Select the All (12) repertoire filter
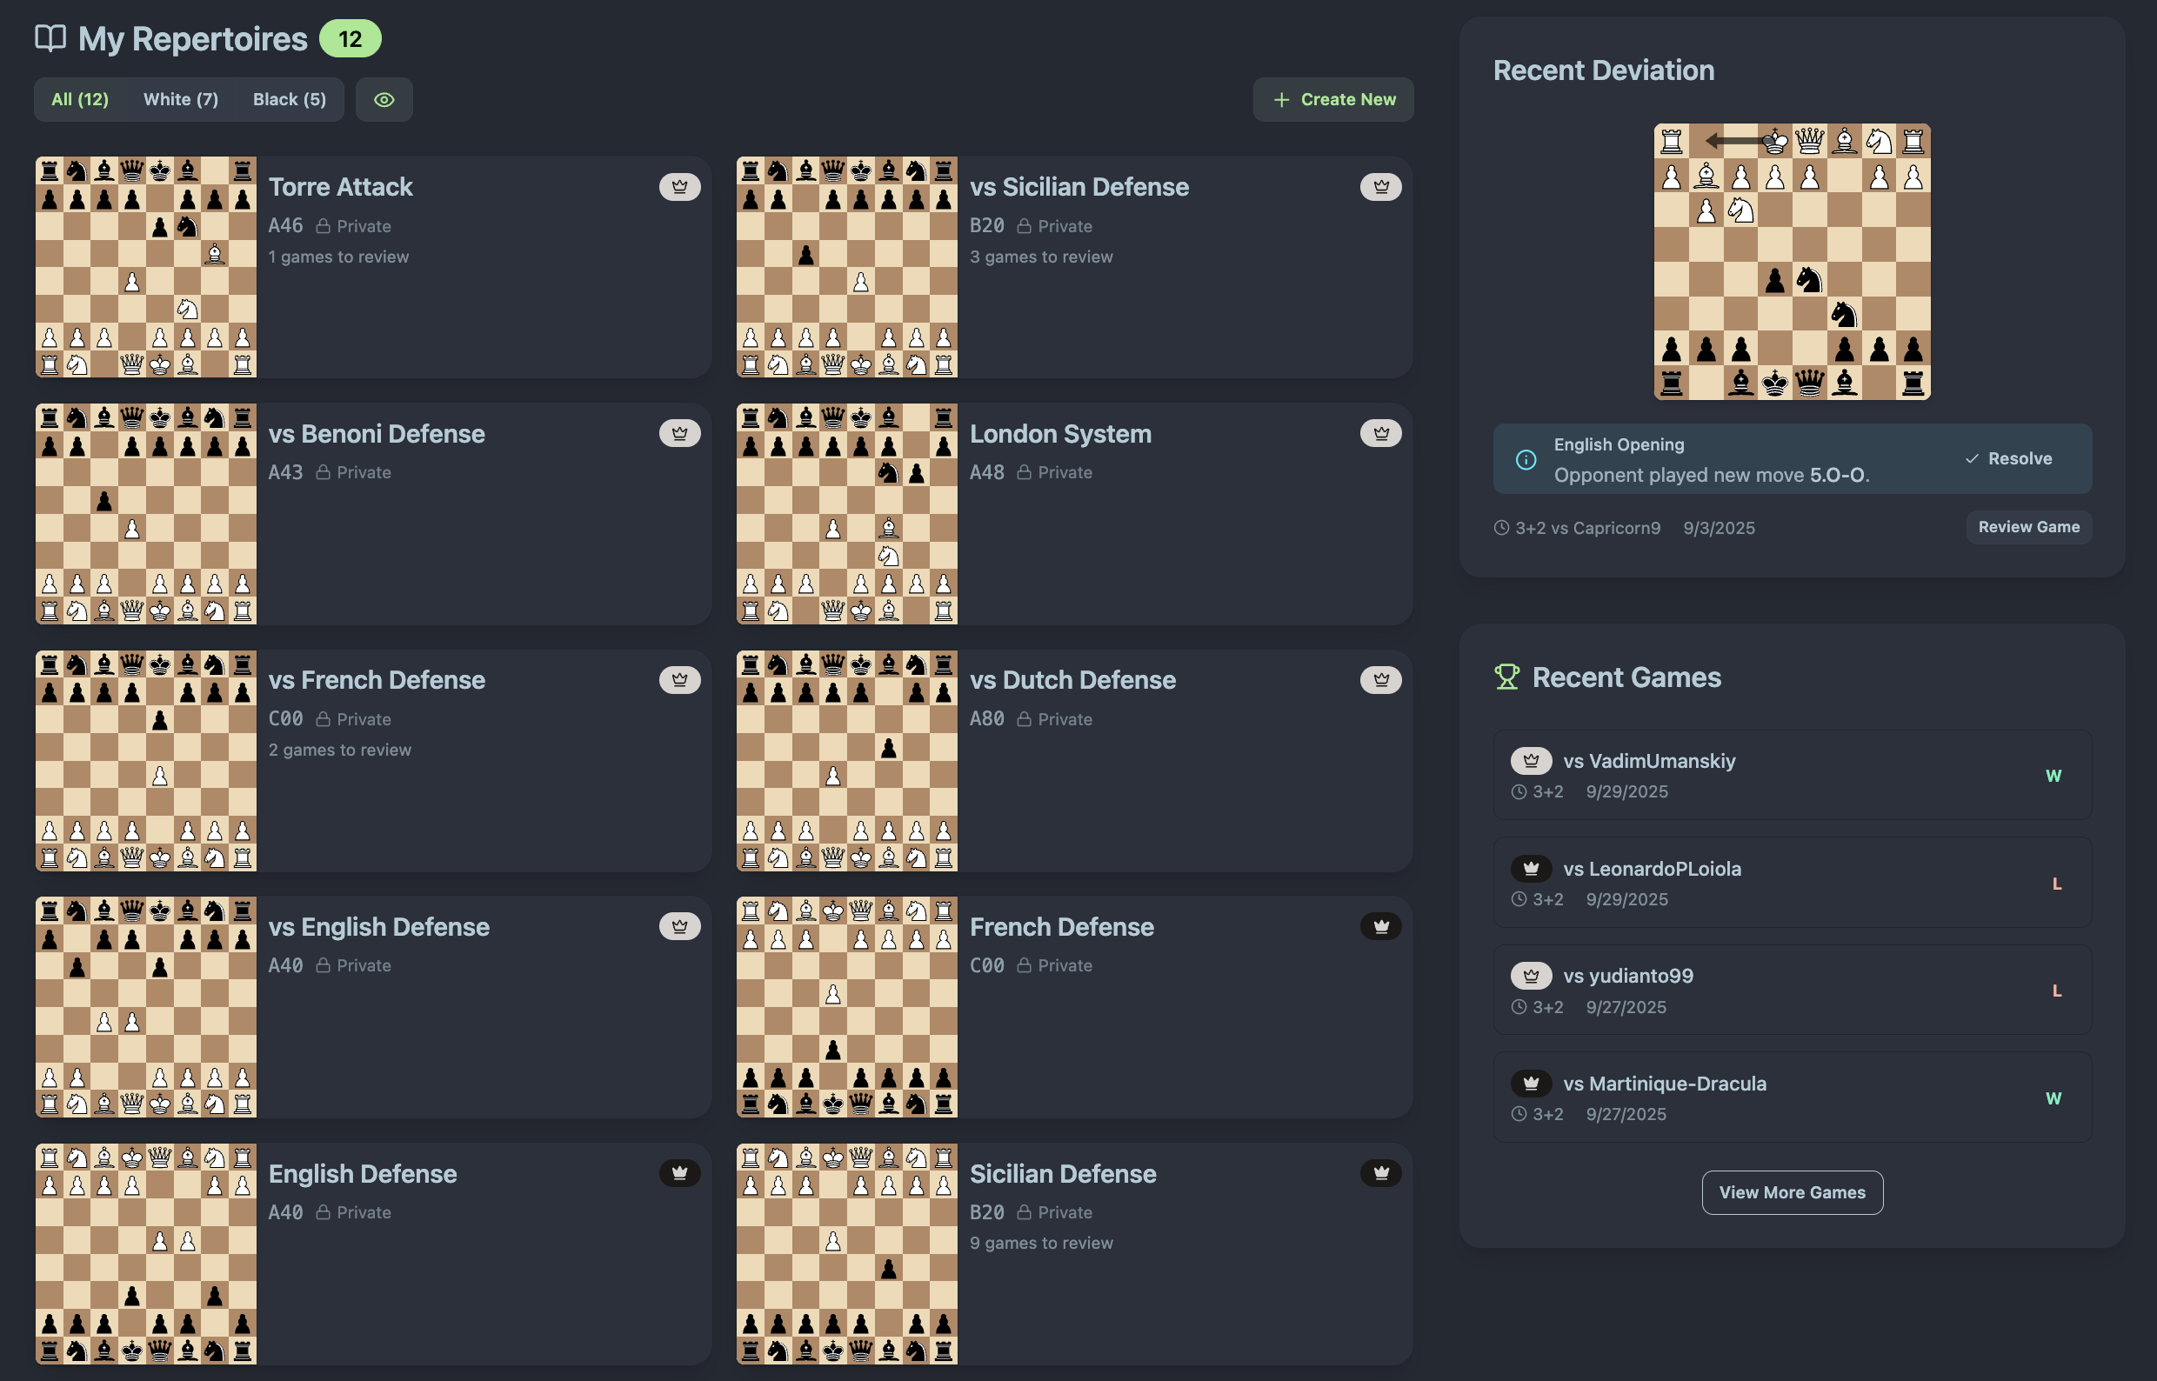 point(80,99)
